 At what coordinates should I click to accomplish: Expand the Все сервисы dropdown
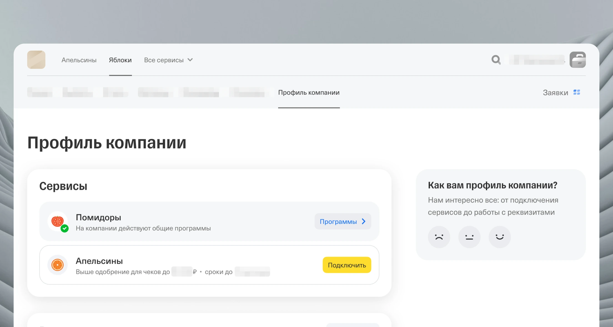click(168, 60)
